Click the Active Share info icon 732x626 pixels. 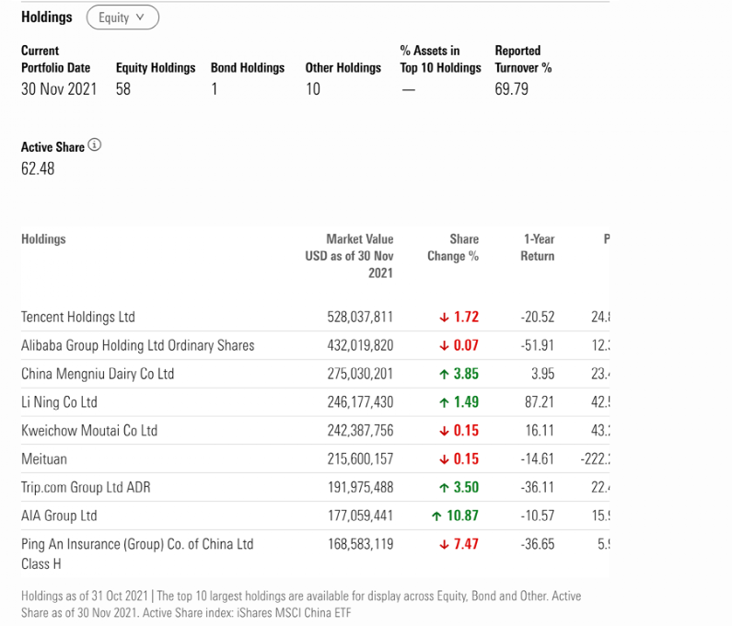click(94, 145)
